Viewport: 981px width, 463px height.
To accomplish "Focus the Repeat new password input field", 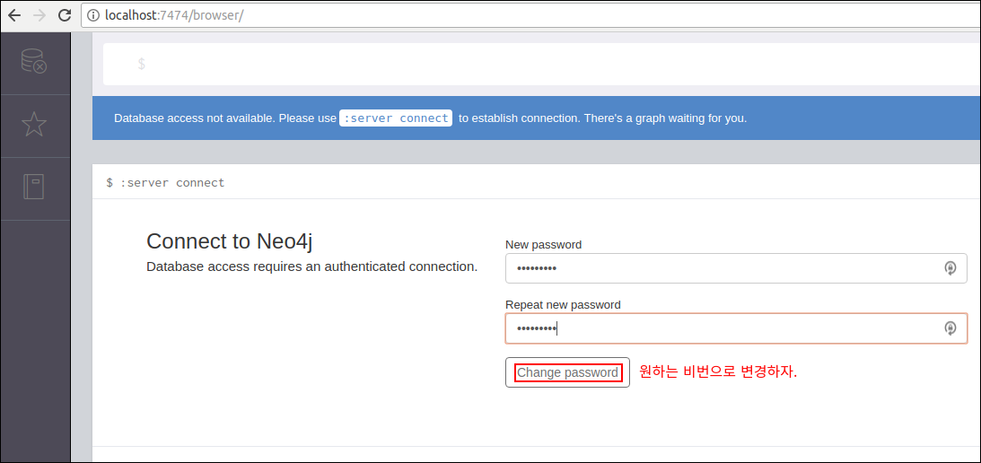I will [x=736, y=328].
